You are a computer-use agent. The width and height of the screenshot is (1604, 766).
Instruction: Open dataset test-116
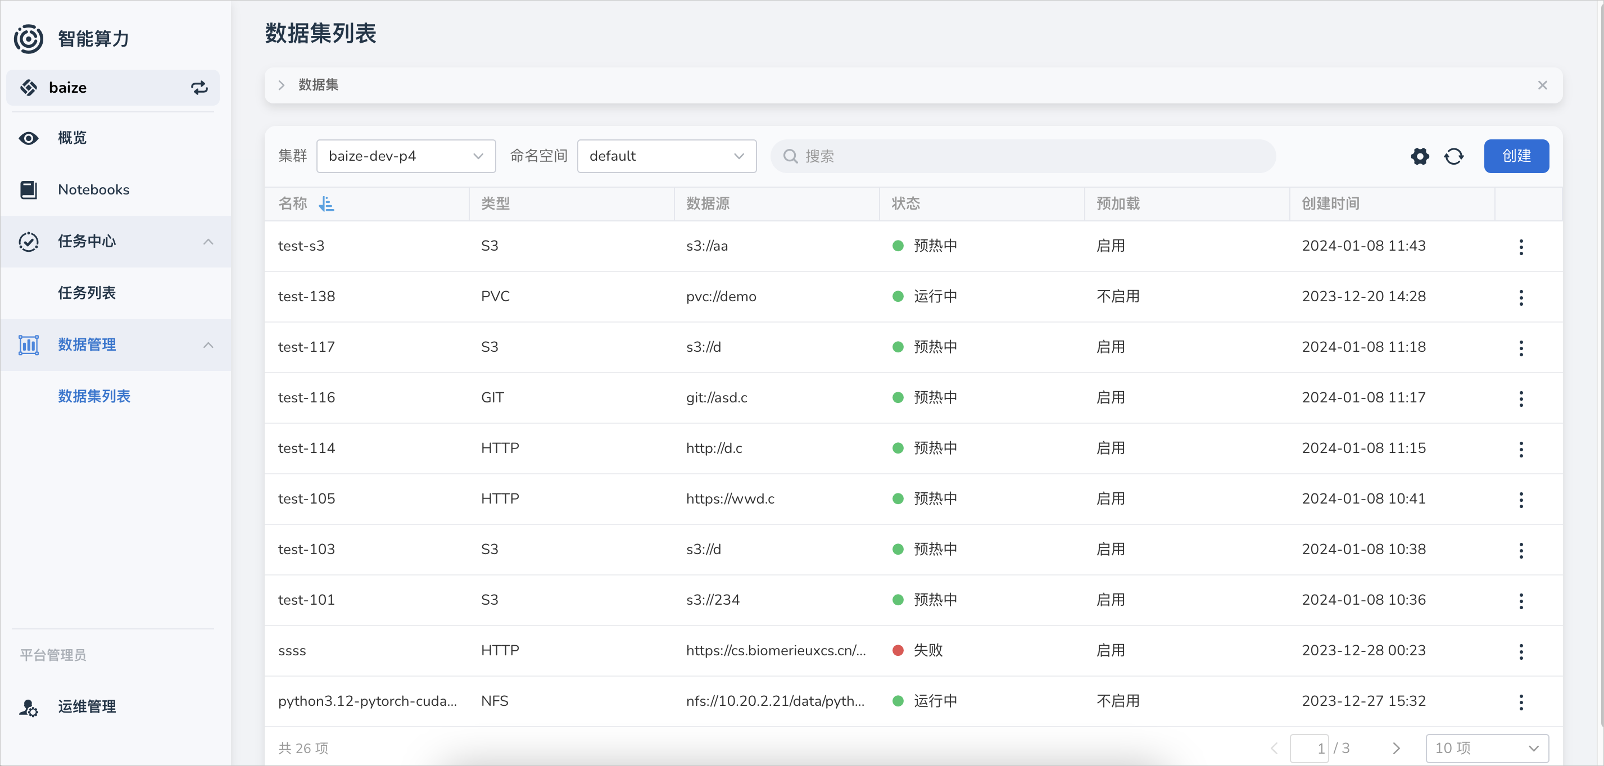306,397
